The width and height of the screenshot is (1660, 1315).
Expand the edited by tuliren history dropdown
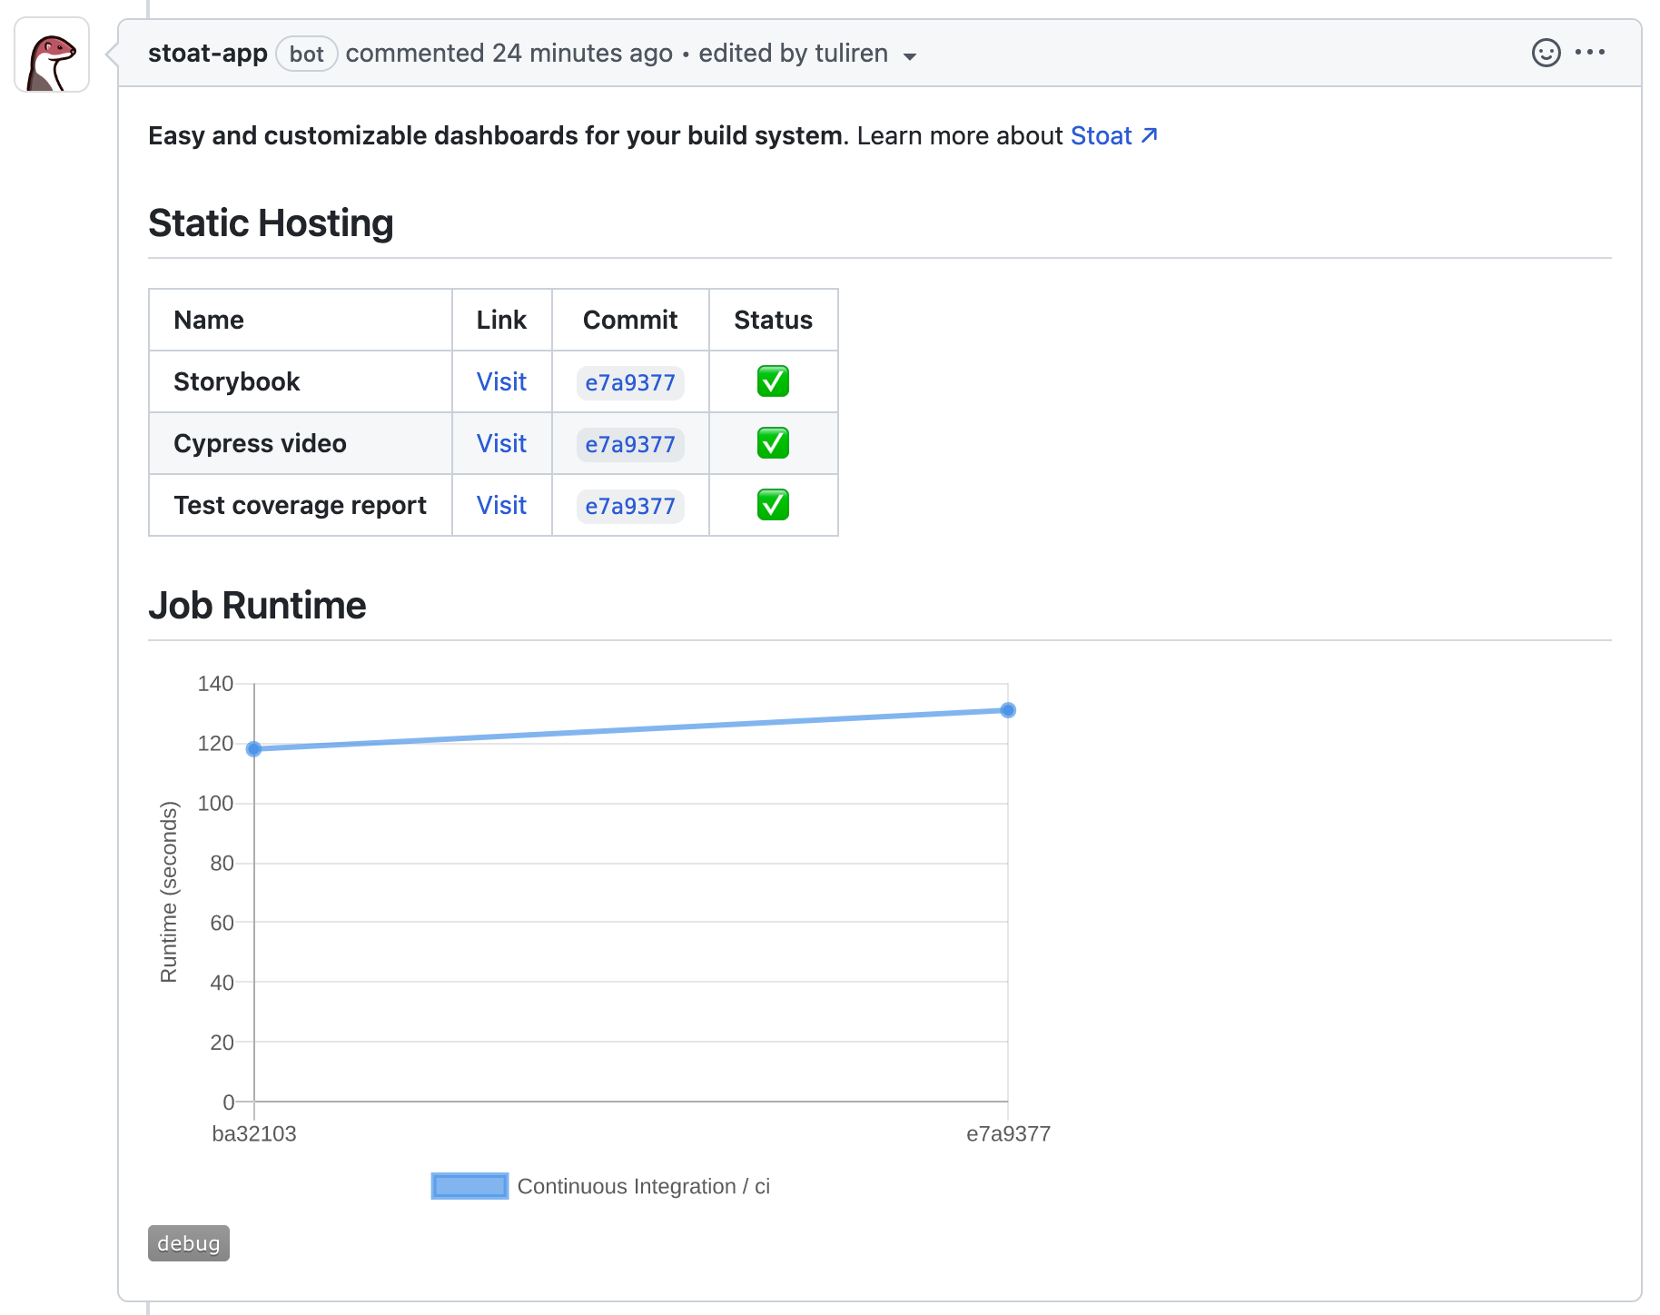coord(910,56)
